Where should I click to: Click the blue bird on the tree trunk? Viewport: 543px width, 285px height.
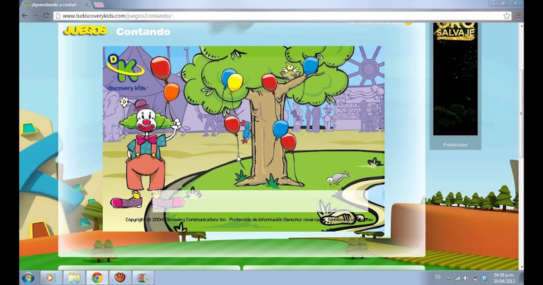click(x=247, y=132)
